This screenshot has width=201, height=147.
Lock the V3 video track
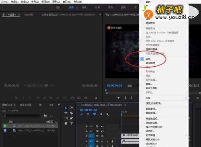tap(86, 127)
